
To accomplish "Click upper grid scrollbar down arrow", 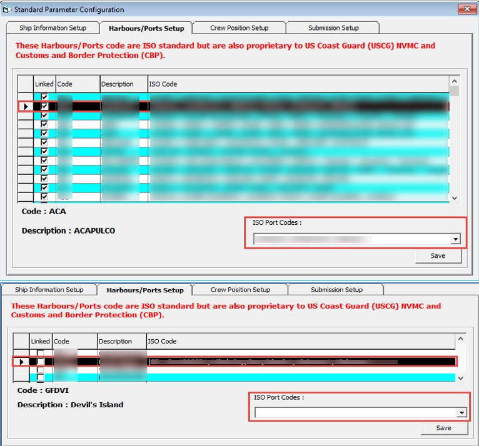I will tap(454, 198).
